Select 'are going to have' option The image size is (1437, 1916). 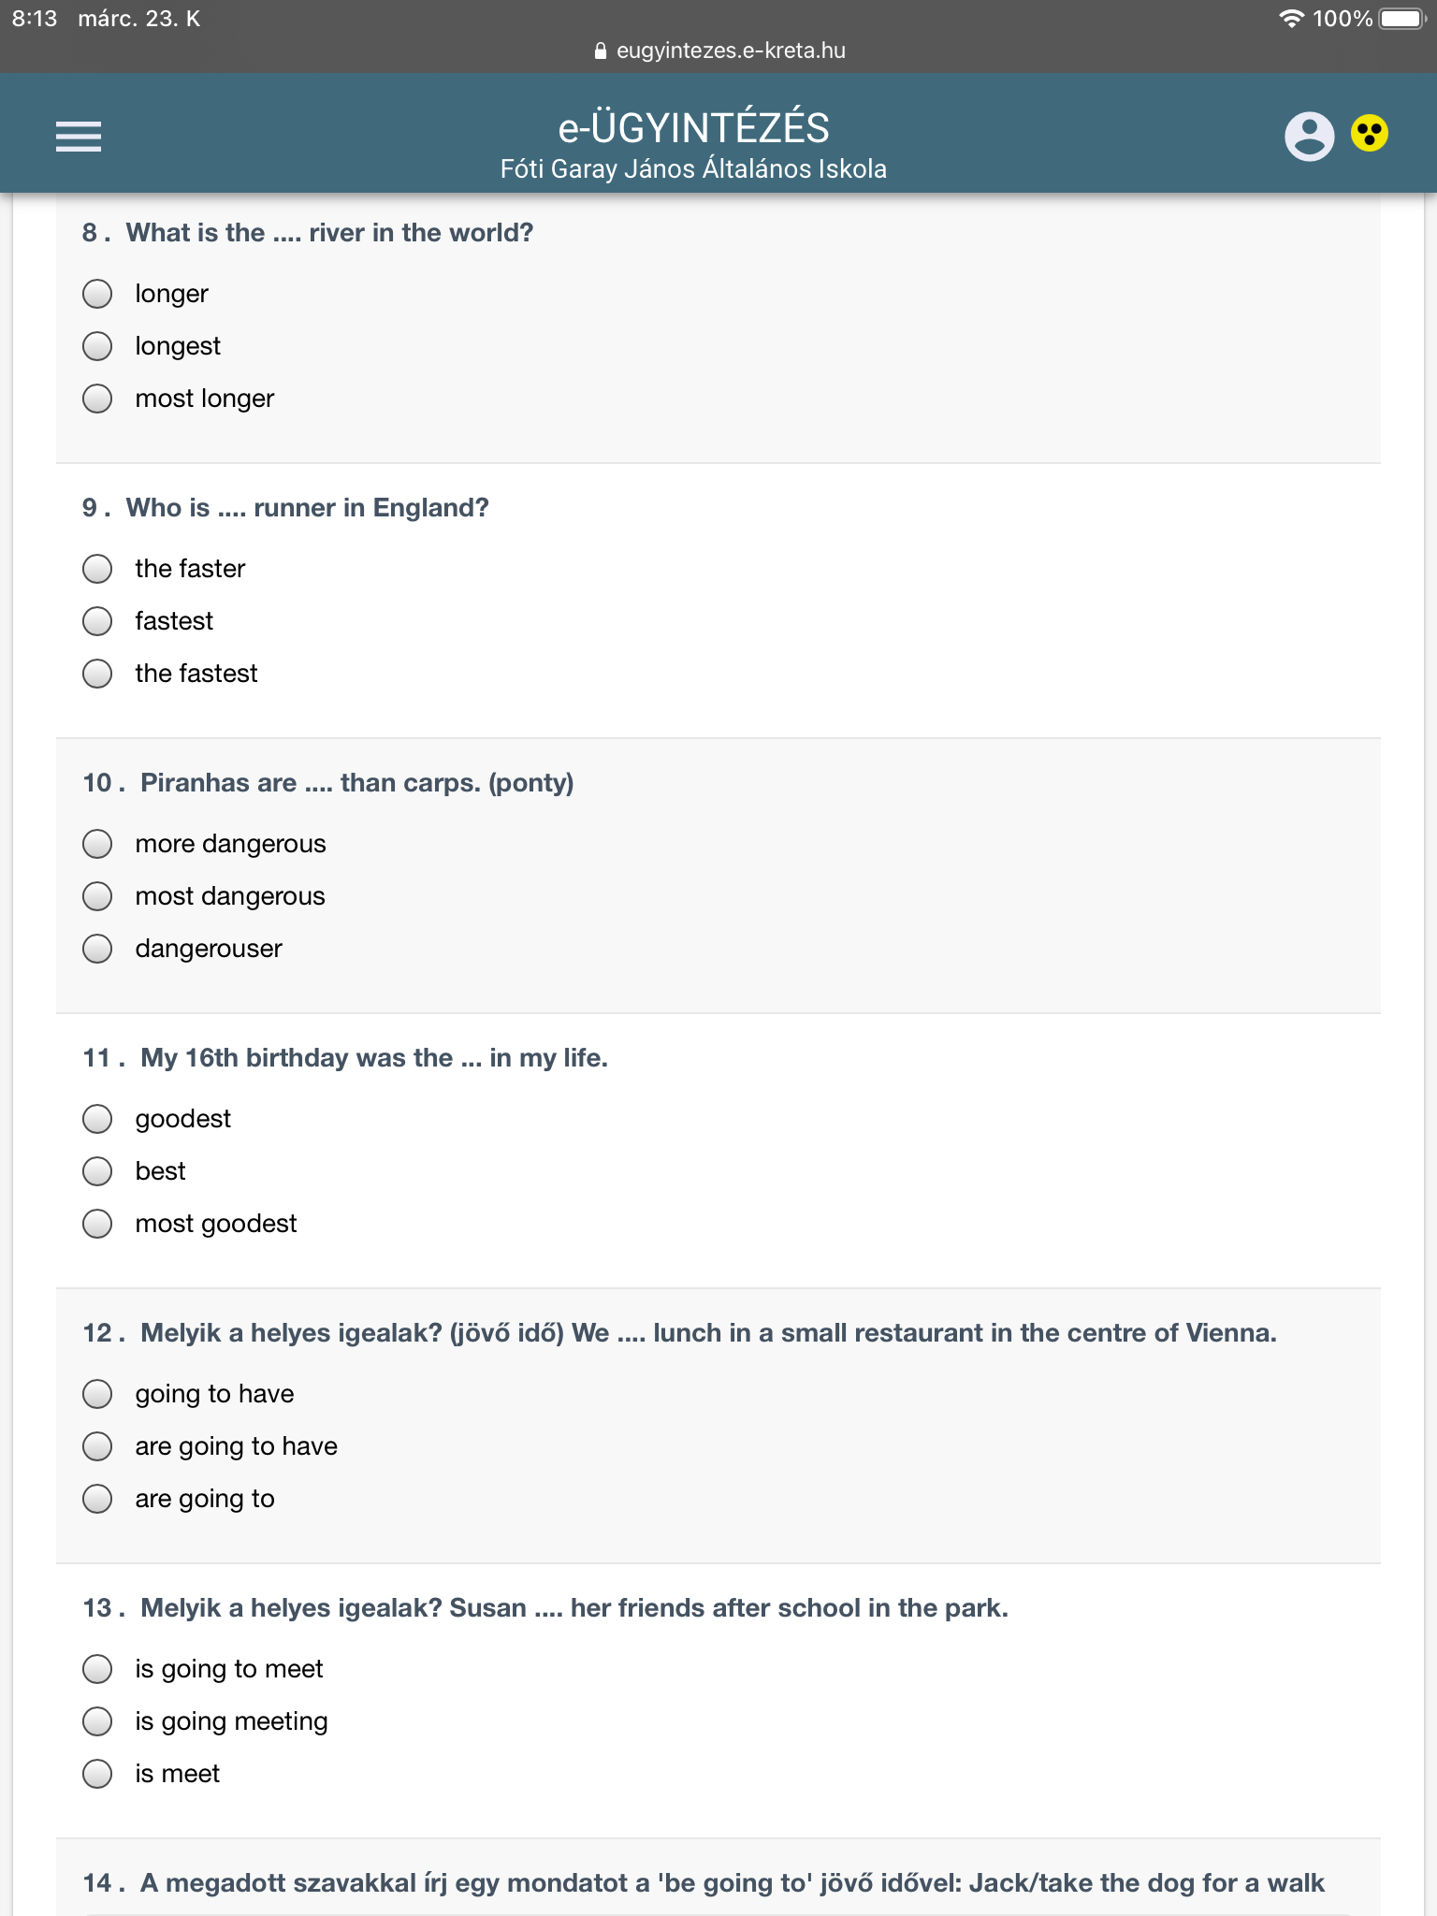(x=97, y=1446)
